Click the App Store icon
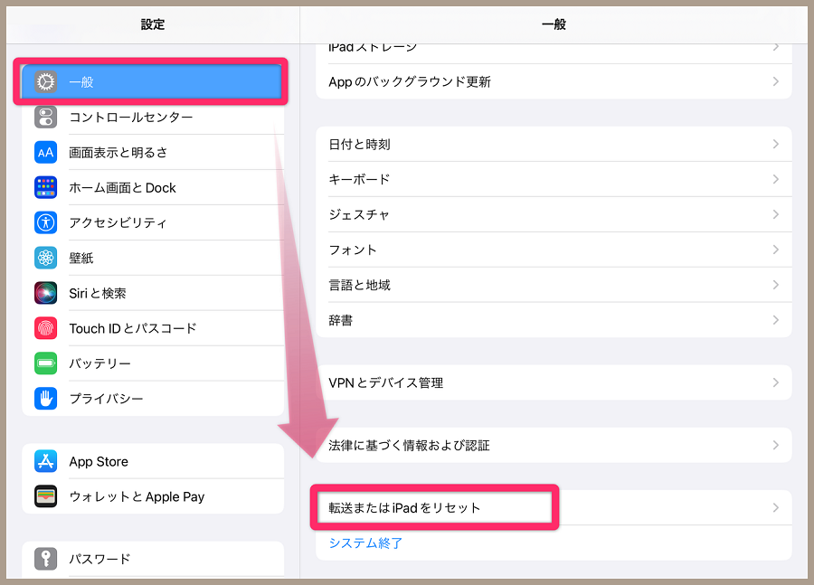Image resolution: width=814 pixels, height=585 pixels. (x=46, y=461)
